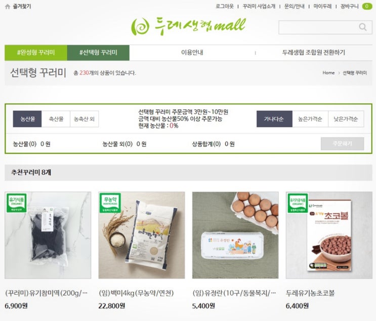The image size is (376, 321).
Task: Click the 무농약 badge on the rice image
Action: [110, 203]
